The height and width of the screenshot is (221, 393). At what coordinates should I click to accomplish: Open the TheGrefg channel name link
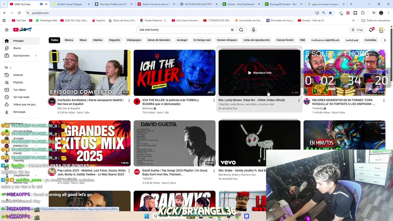(x=318, y=108)
